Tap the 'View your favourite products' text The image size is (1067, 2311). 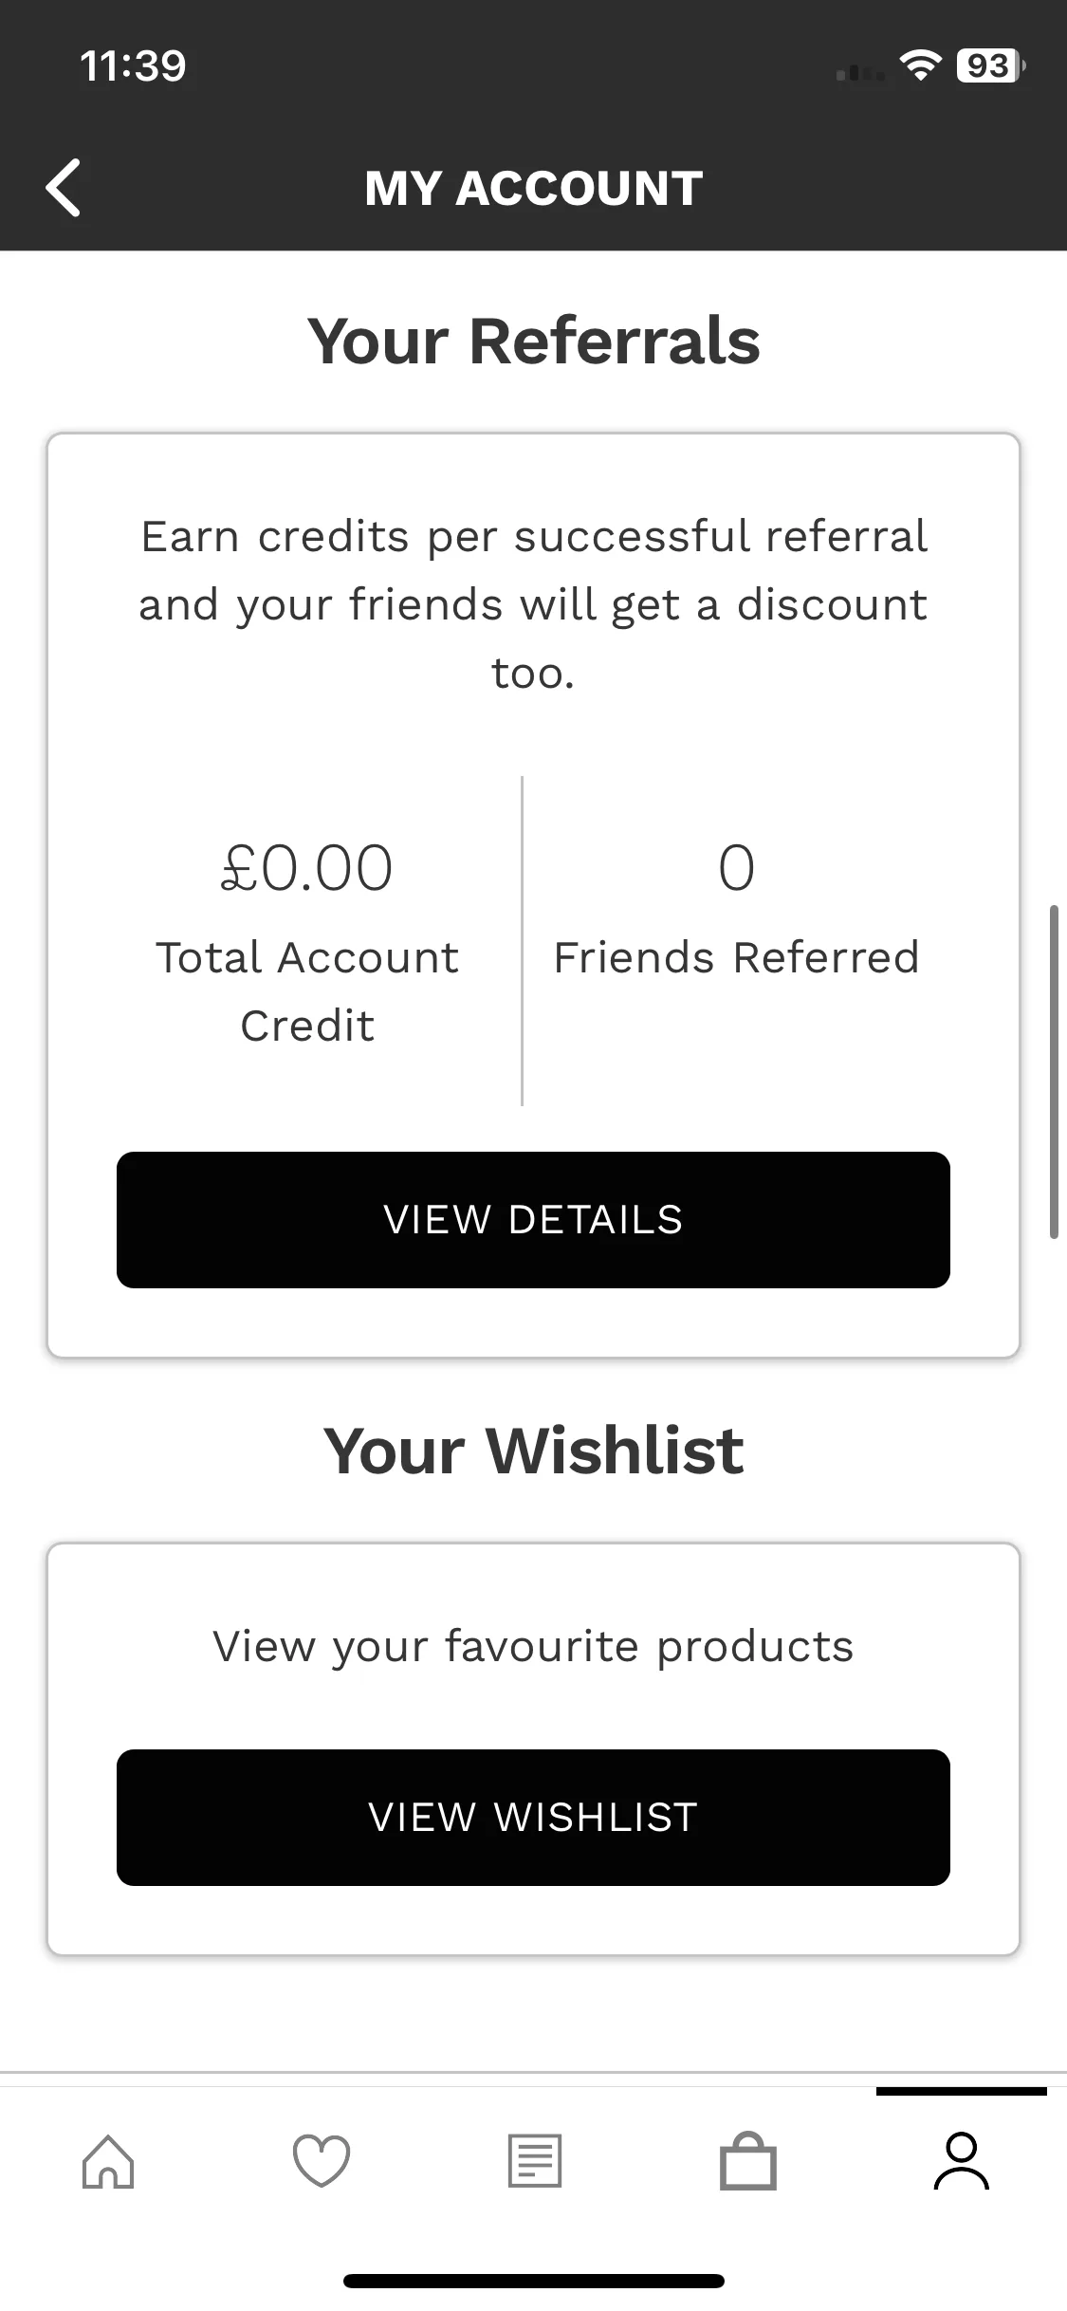(533, 1646)
